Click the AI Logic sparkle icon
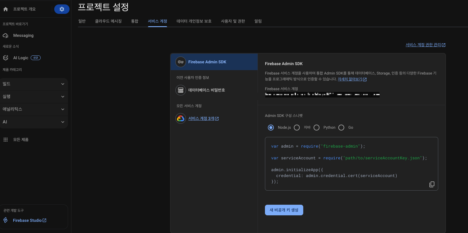468x233 pixels. [x=6, y=58]
